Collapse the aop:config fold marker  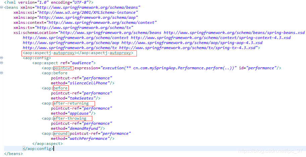[x=2, y=58]
